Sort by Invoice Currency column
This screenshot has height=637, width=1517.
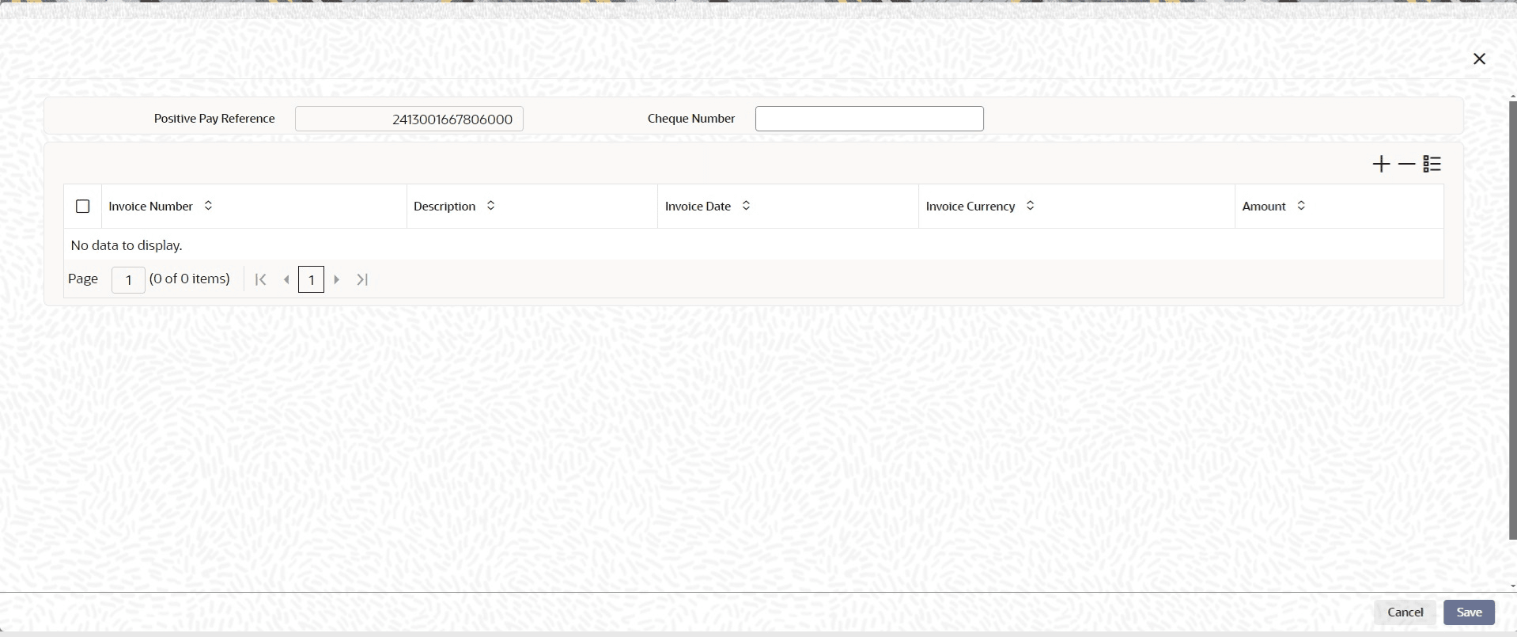coord(1030,206)
